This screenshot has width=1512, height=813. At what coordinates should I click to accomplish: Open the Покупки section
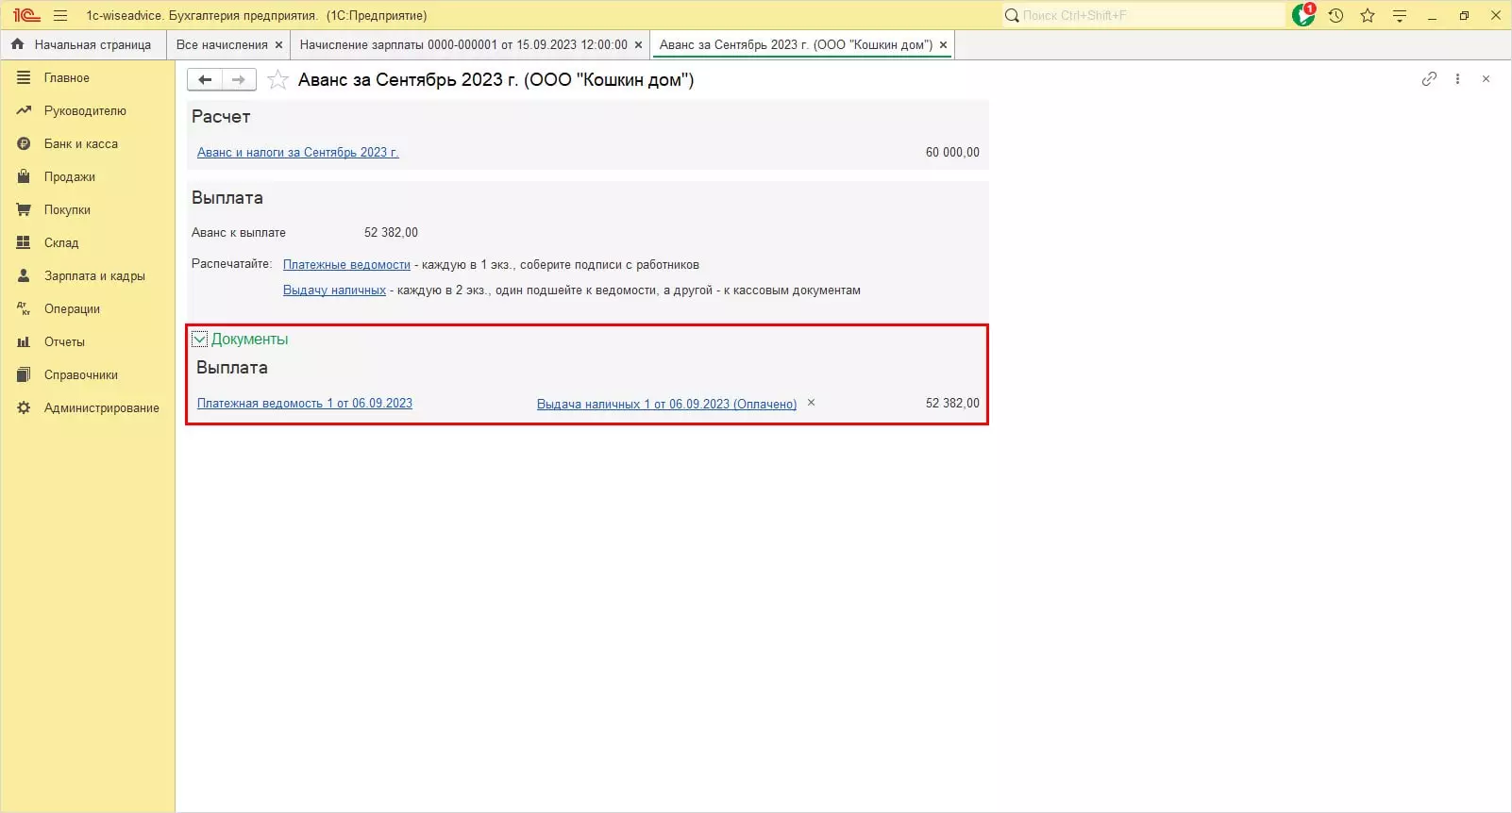[x=67, y=209]
